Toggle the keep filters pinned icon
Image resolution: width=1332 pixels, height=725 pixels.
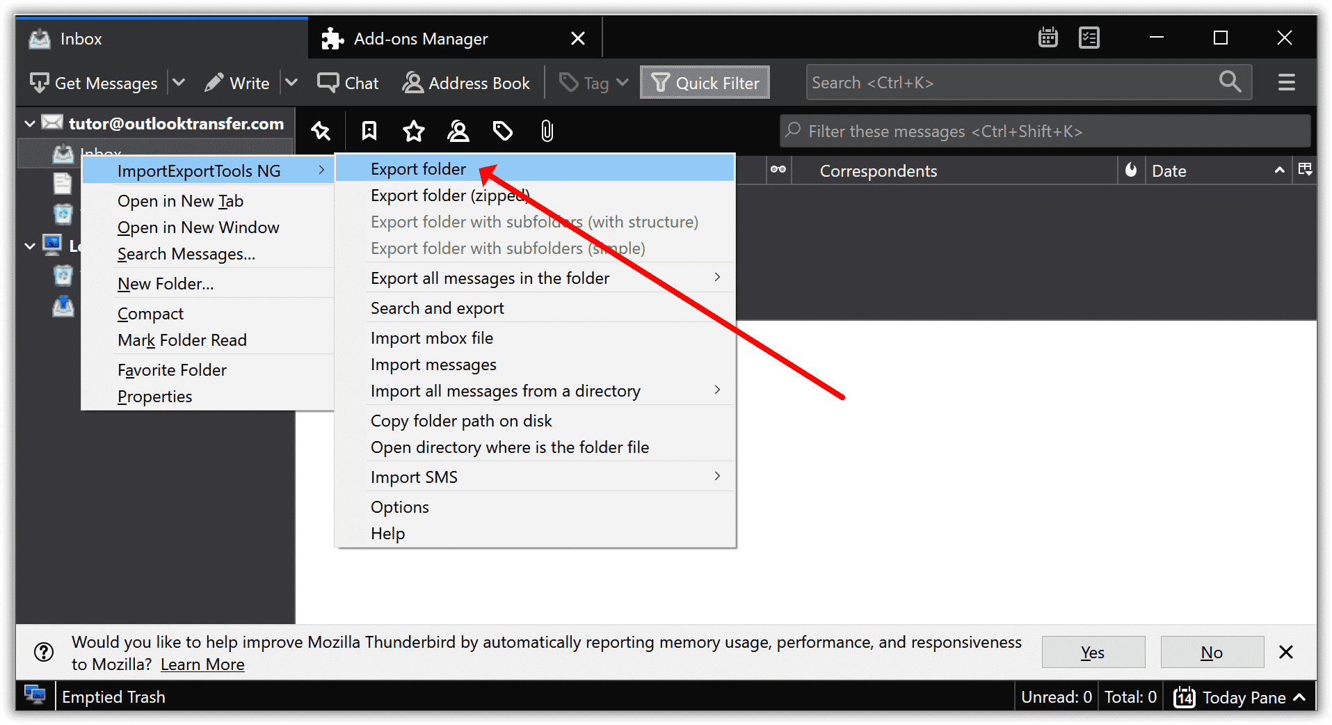point(321,131)
